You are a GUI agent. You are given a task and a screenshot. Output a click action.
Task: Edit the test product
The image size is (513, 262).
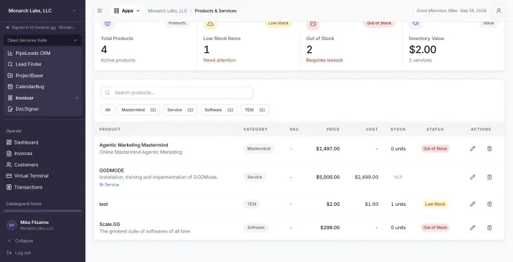pos(472,204)
